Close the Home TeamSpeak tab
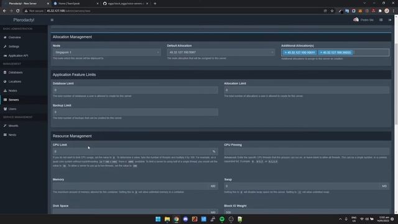The height and width of the screenshot is (224, 398). (x=98, y=4)
